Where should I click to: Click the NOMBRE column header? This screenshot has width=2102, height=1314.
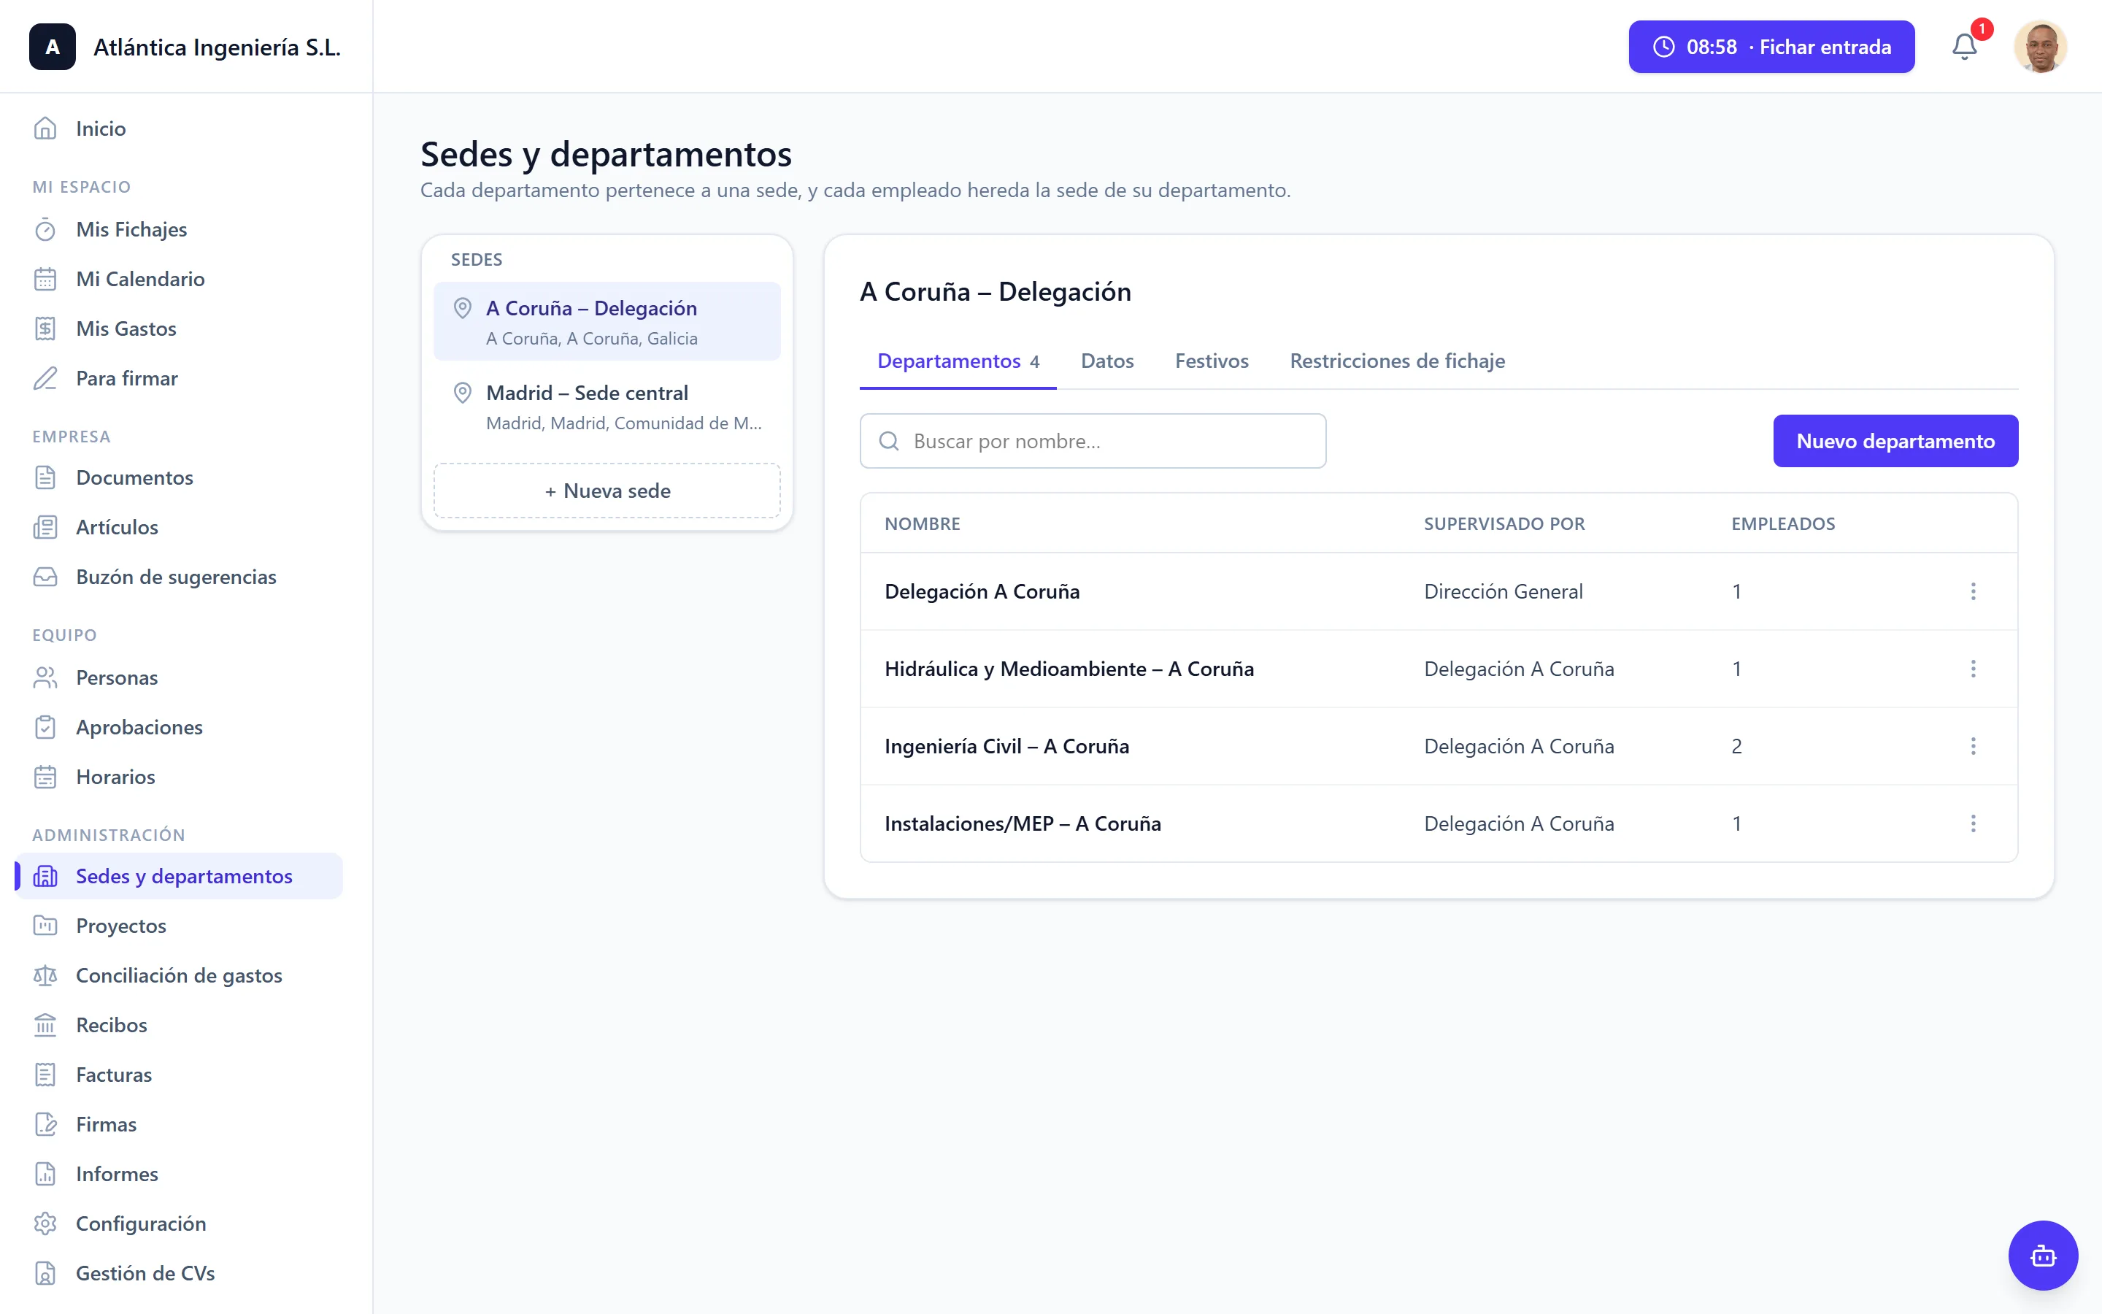point(922,523)
